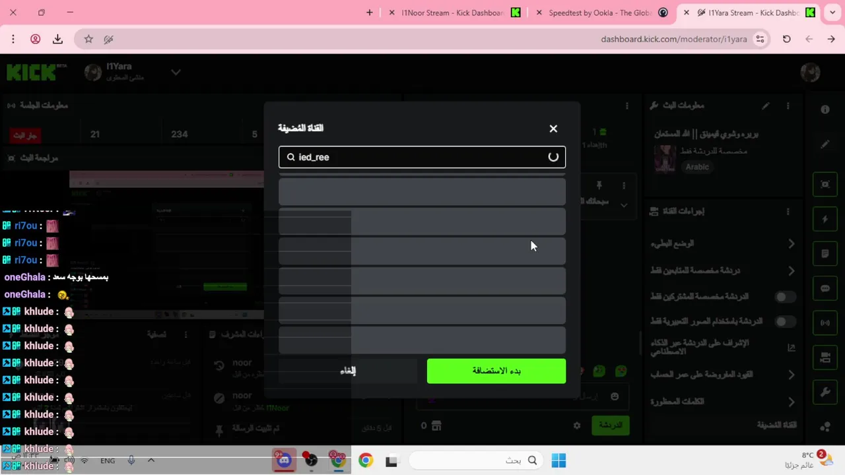Click the stream category thumbnail

pyautogui.click(x=664, y=158)
